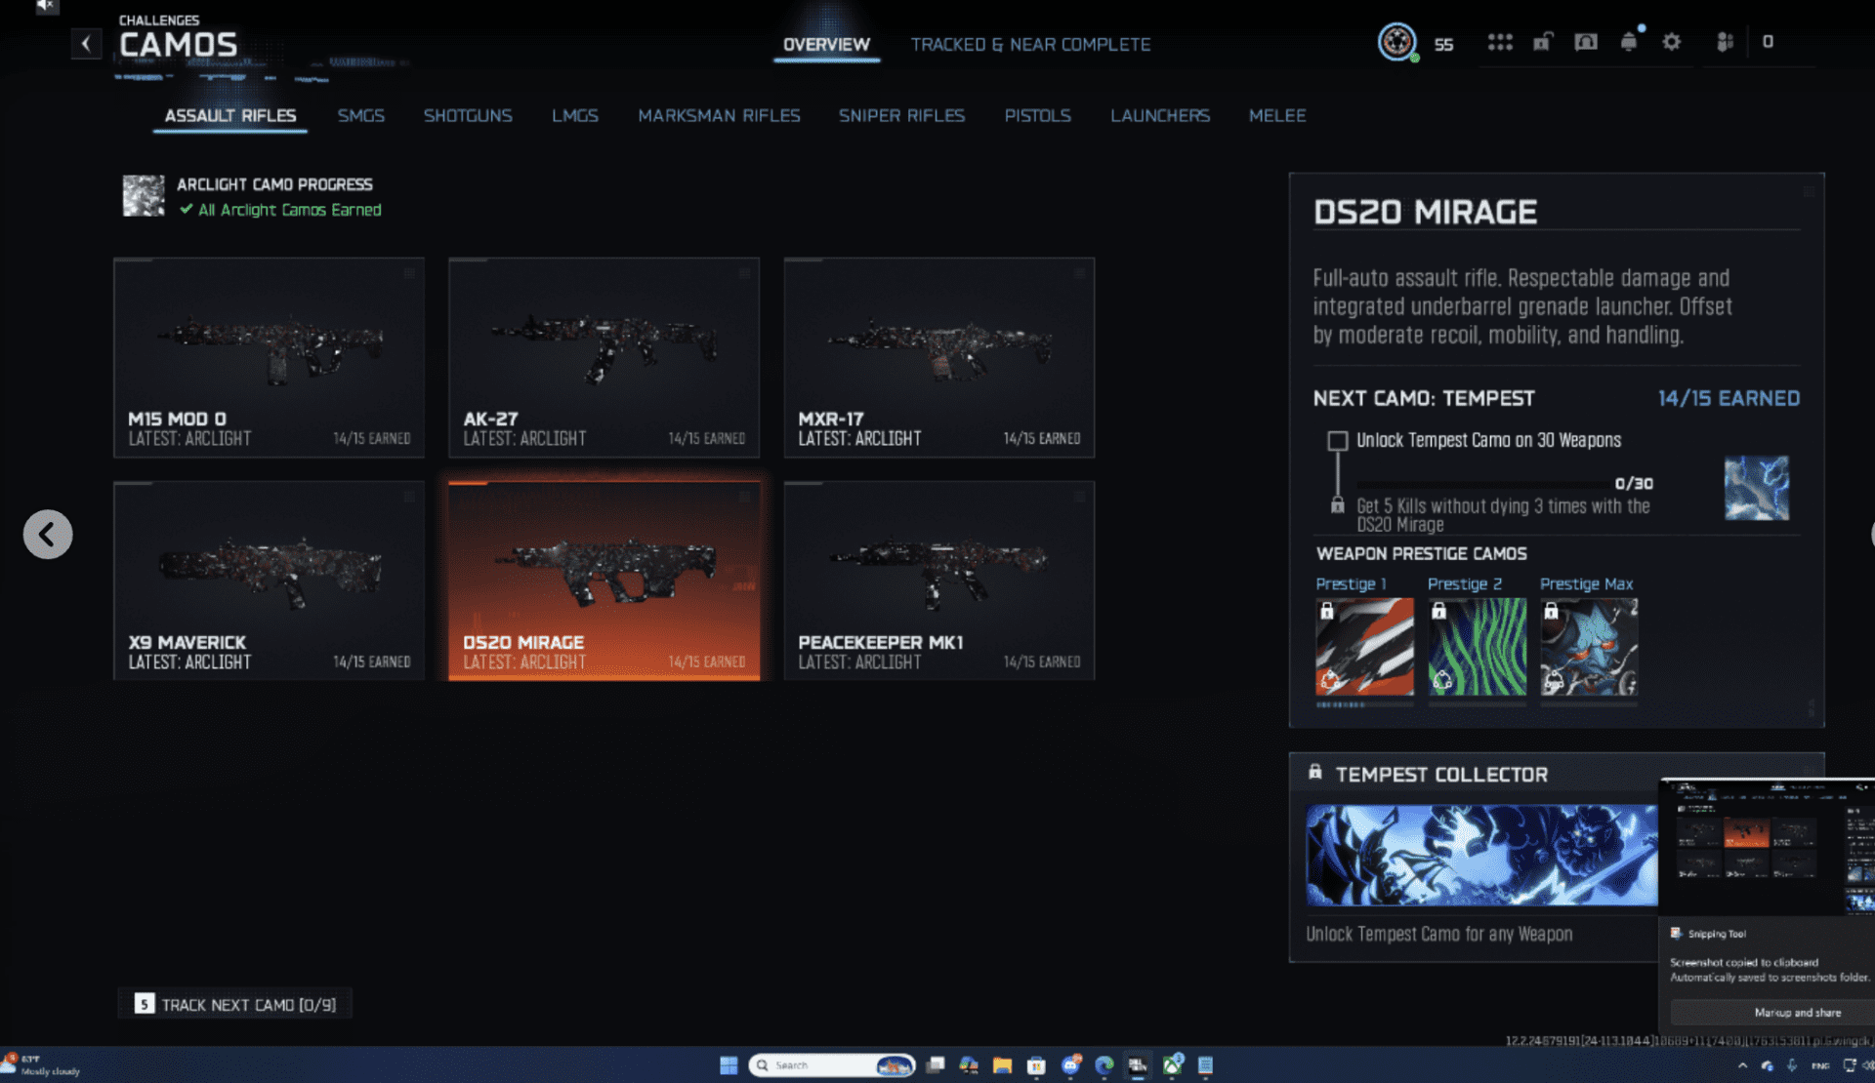The height and width of the screenshot is (1083, 1875).
Task: Open the social menu grid icon
Action: click(1500, 42)
